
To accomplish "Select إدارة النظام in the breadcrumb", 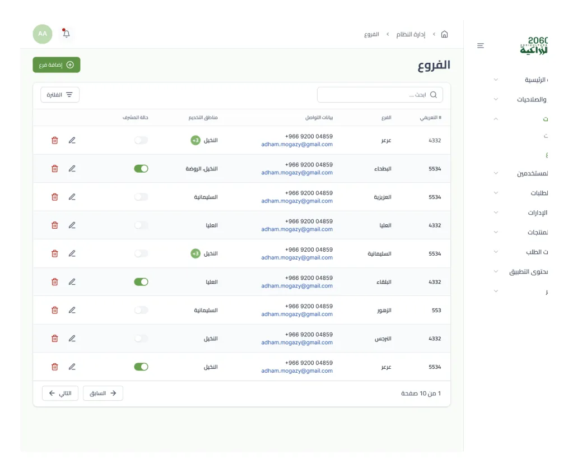I will click(411, 34).
